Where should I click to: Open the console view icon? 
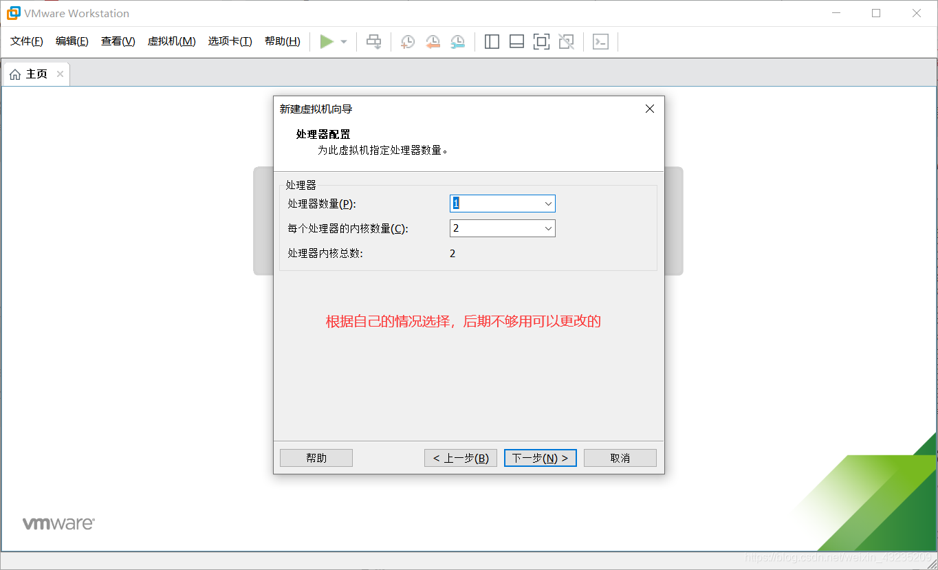(x=600, y=42)
